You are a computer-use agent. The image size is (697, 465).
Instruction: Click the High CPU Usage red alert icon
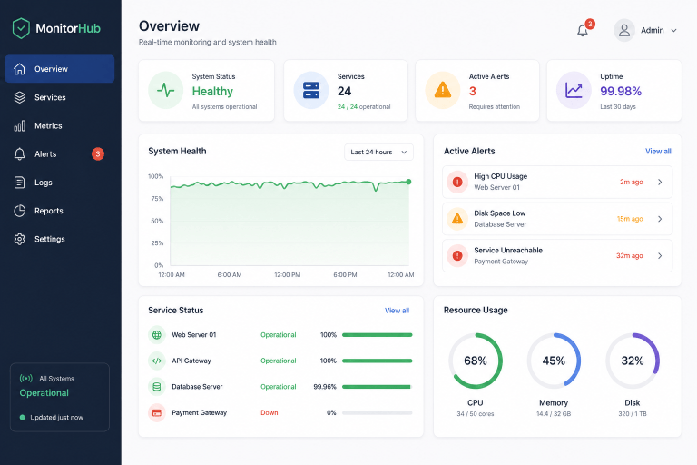point(457,182)
